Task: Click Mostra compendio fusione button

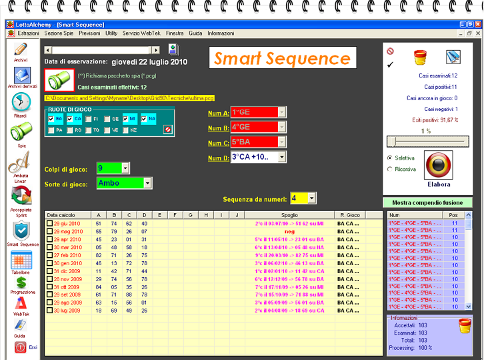Action: 427,203
